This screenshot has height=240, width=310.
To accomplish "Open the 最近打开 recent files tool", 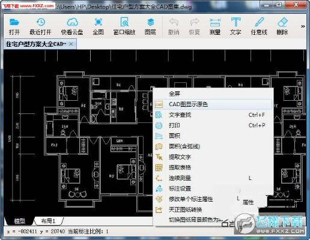I will [40, 26].
